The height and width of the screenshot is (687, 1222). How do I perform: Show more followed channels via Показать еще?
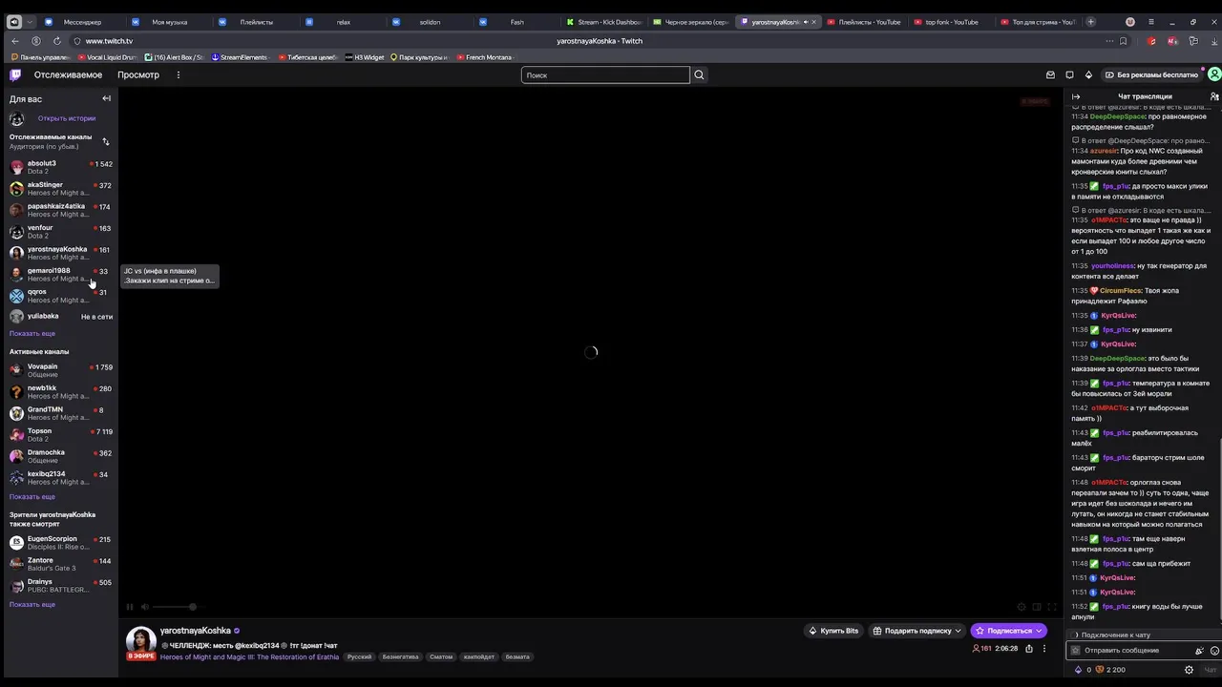(32, 334)
